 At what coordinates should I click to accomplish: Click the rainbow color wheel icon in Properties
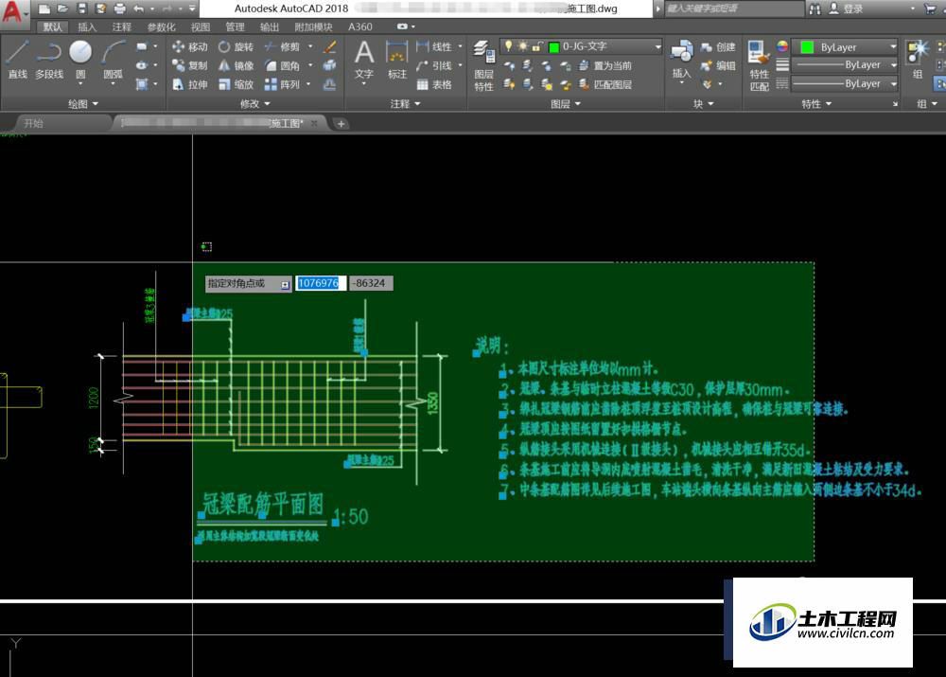[782, 46]
